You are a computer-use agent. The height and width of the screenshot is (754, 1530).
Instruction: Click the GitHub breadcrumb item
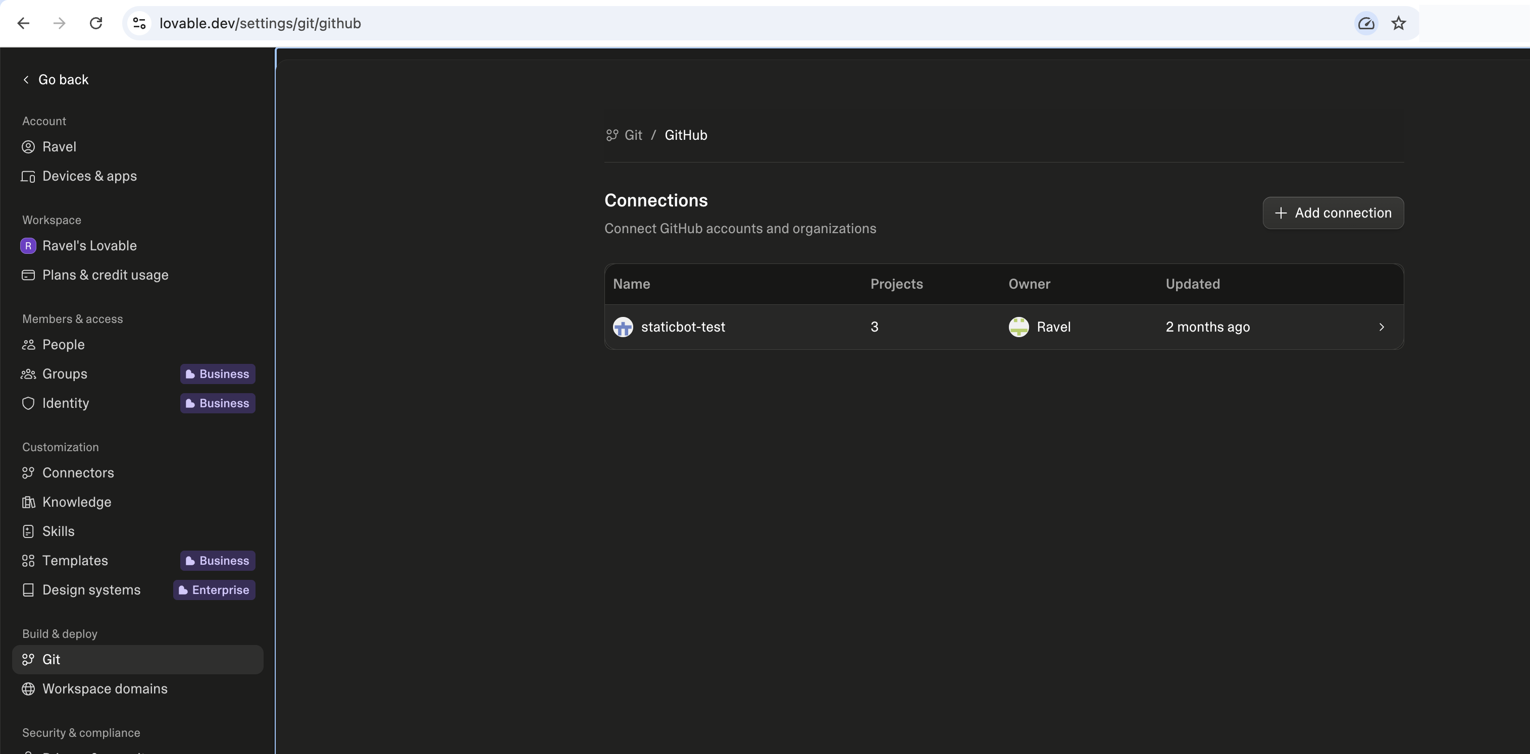point(686,135)
